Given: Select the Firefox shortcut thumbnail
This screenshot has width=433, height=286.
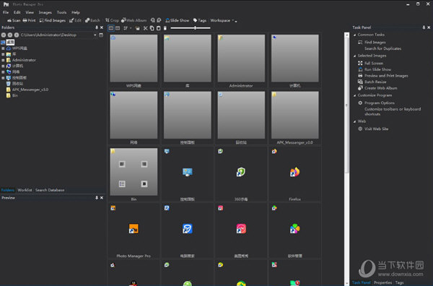Looking at the screenshot, I should (294, 174).
